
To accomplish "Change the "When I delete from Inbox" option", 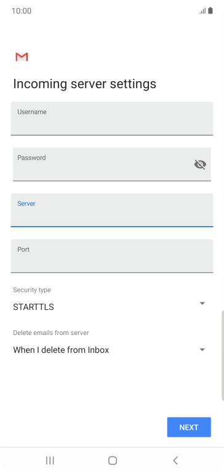I will (61, 350).
